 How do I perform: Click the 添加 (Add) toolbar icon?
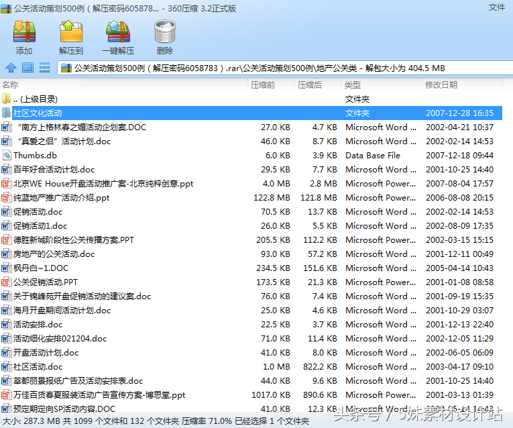[24, 32]
